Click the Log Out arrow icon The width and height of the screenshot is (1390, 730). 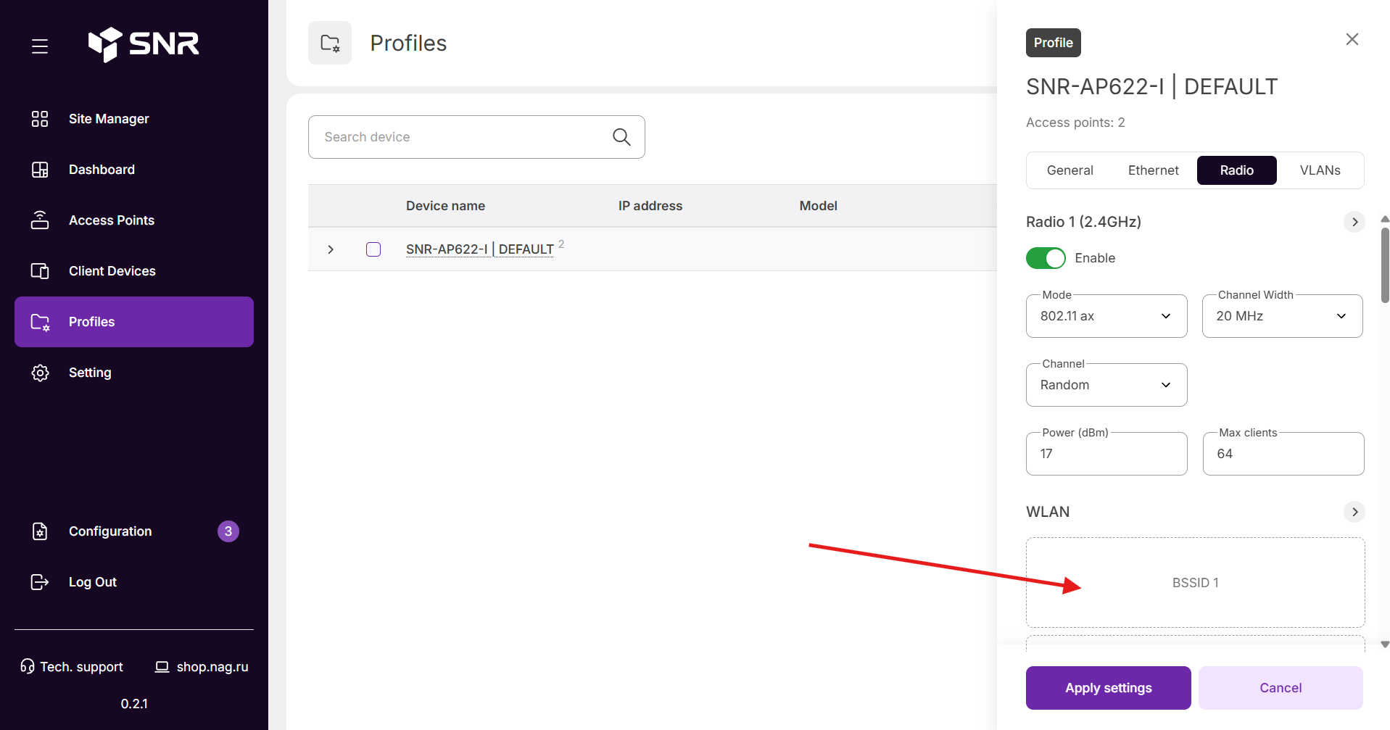pos(40,582)
